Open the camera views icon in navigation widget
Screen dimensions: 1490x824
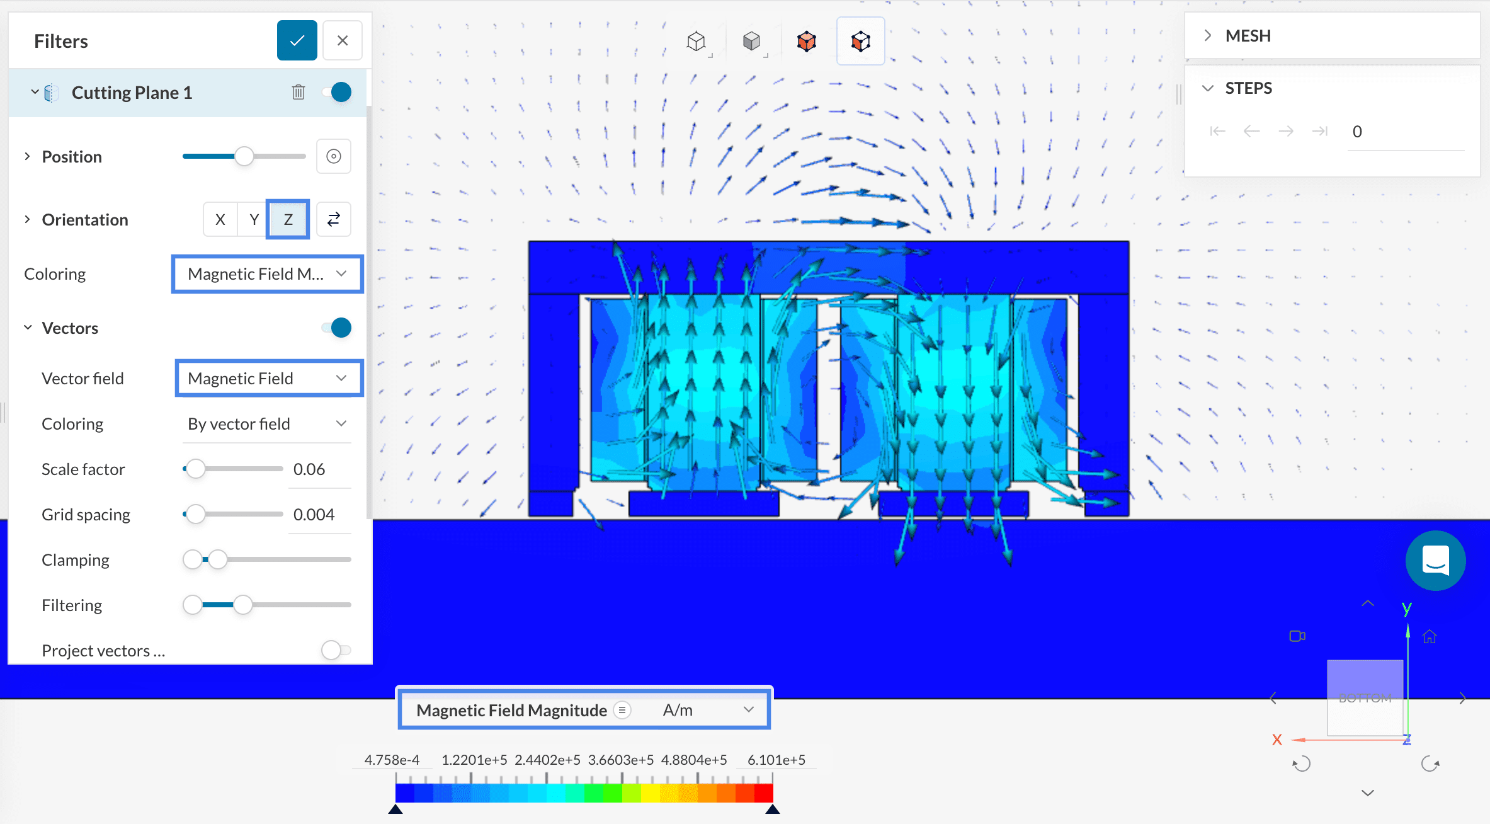(1297, 636)
